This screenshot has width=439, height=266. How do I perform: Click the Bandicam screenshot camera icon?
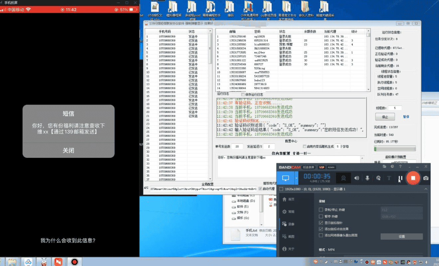tap(426, 178)
